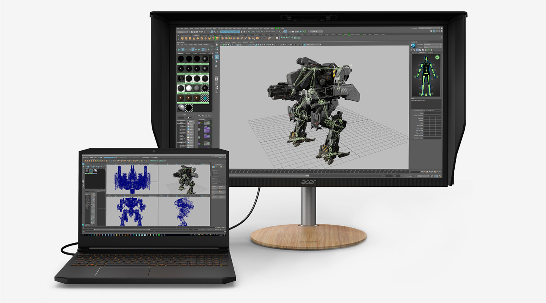Choose the Paint selection tool in toolbox
The width and height of the screenshot is (546, 303).
click(217, 53)
